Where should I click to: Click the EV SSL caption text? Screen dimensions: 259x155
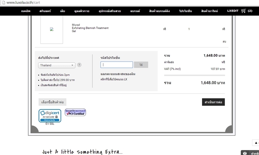pyautogui.click(x=50, y=124)
